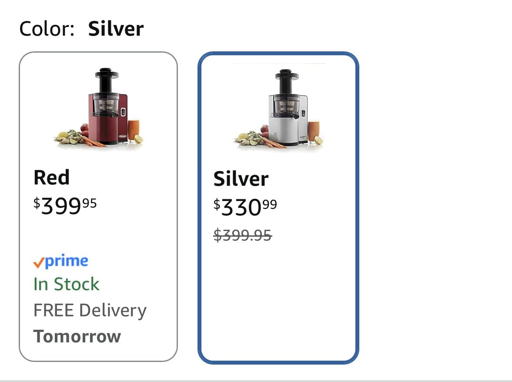Image resolution: width=512 pixels, height=382 pixels.
Task: Click the "Silver" name inside selected card
Action: coord(241,179)
